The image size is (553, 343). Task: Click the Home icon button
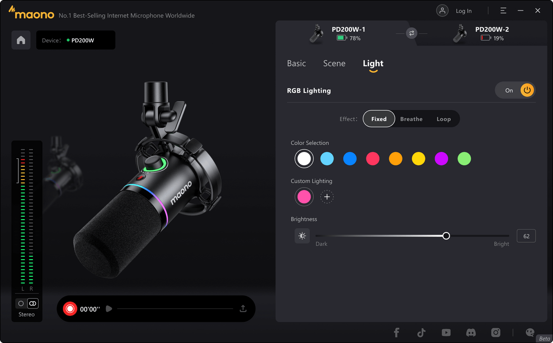[21, 40]
